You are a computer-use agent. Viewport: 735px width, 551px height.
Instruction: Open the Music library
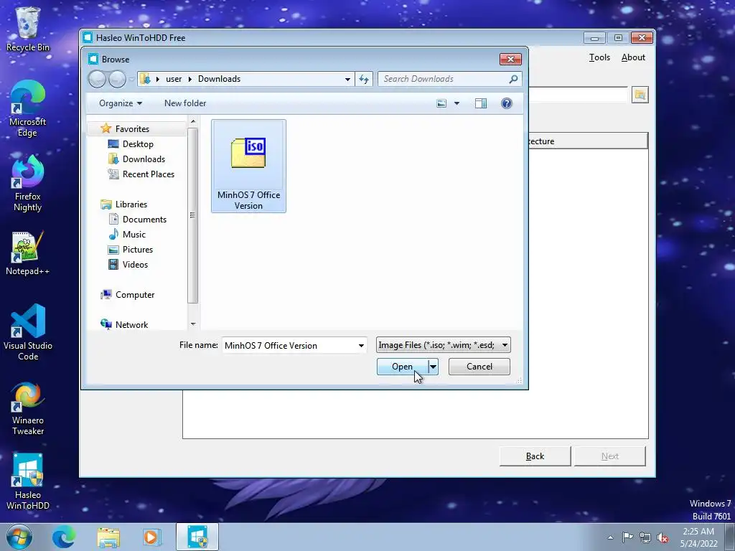pos(134,235)
